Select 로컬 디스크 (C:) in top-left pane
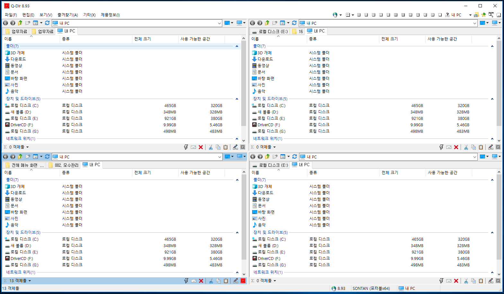Image resolution: width=504 pixels, height=294 pixels. [x=24, y=105]
